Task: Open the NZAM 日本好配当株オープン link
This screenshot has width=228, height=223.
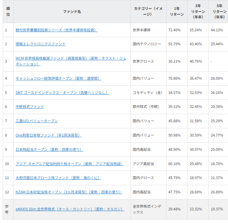Action: (69, 192)
